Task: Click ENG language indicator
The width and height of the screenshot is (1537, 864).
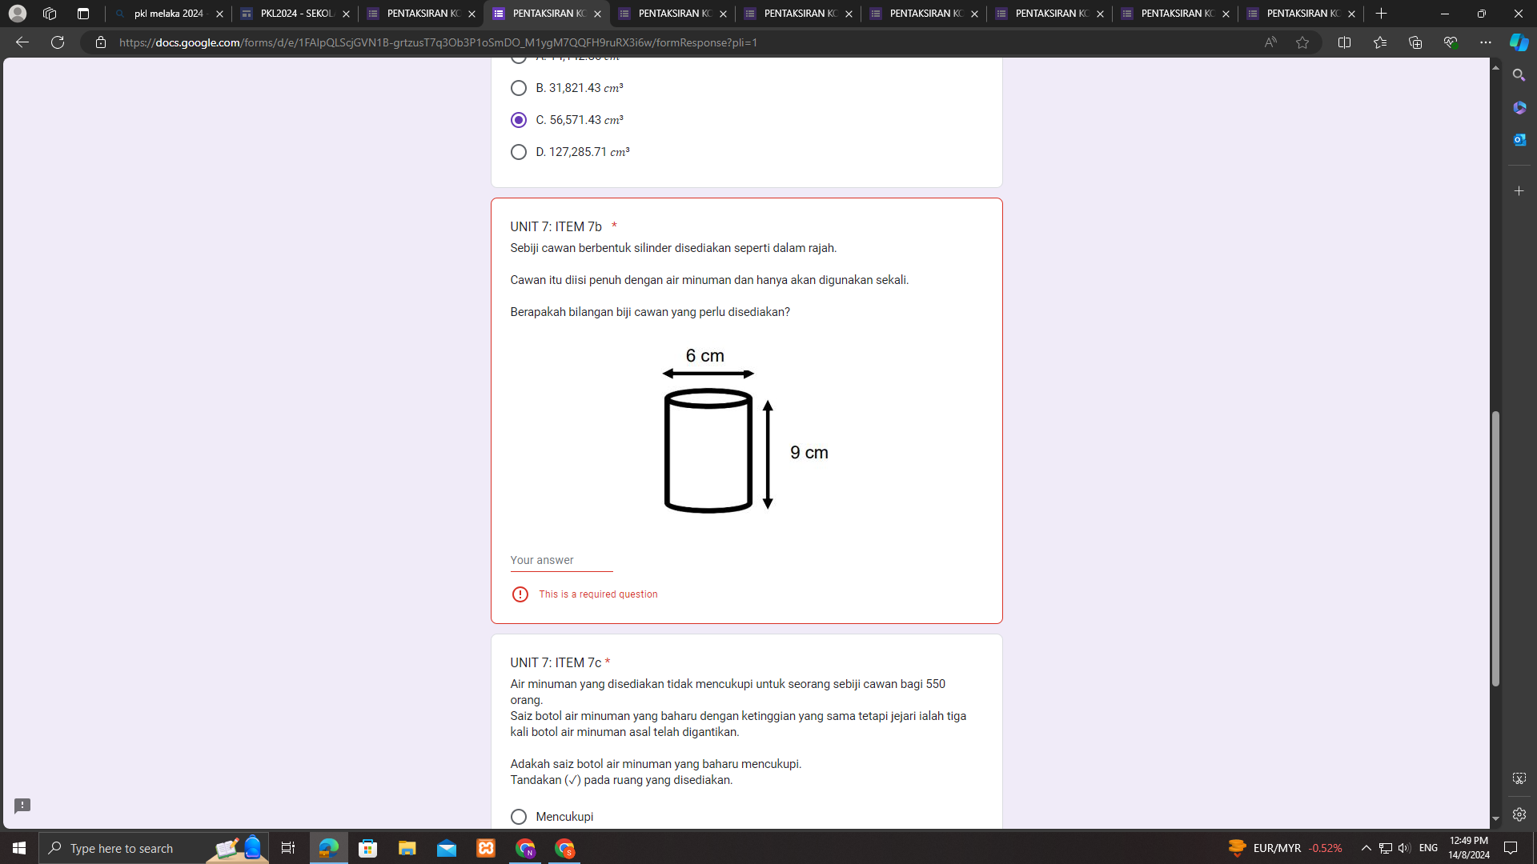Action: (1428, 848)
